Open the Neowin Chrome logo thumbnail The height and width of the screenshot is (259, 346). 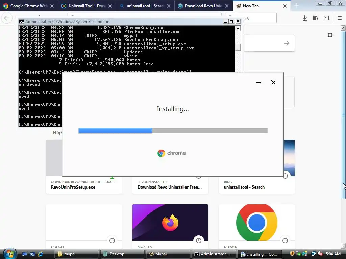[x=257, y=223]
